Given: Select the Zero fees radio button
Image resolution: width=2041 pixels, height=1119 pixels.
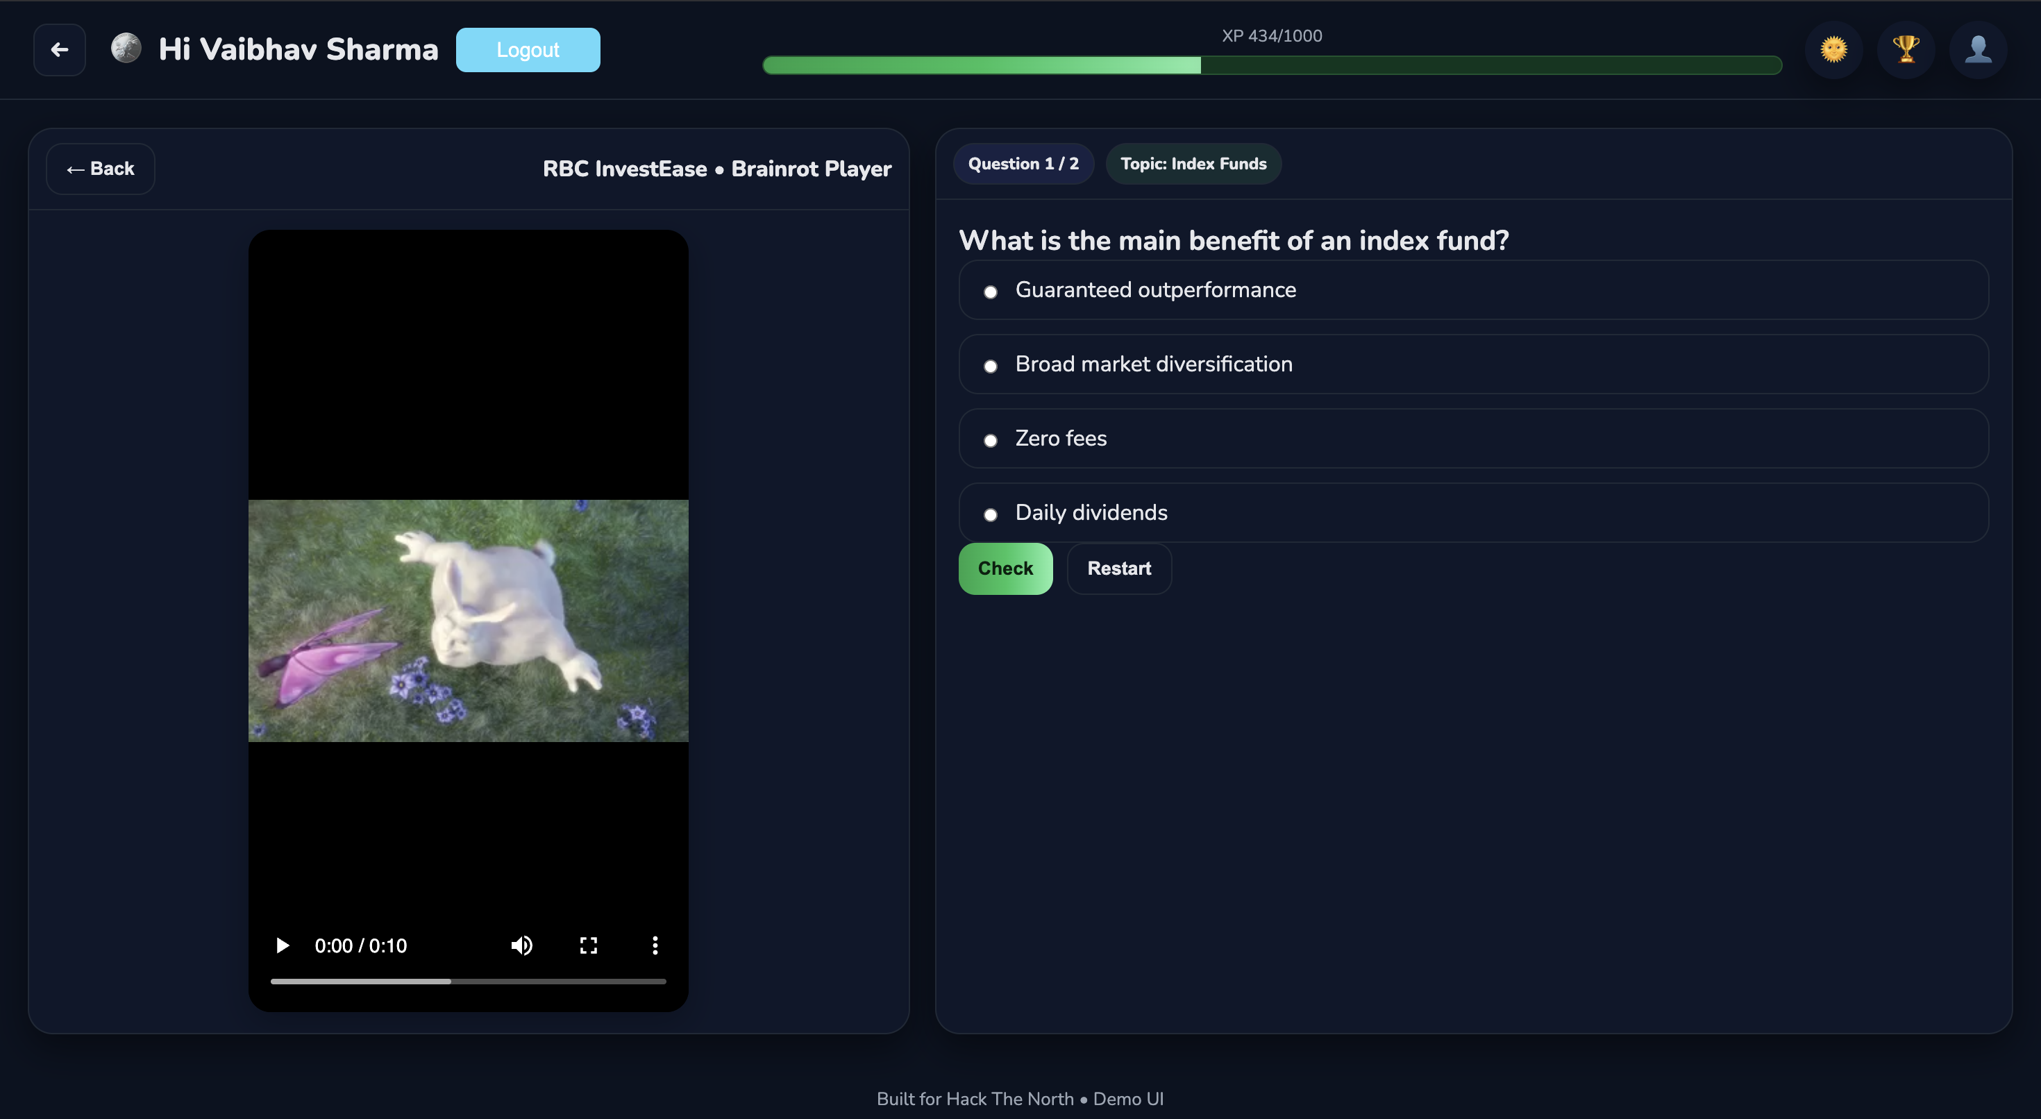Looking at the screenshot, I should click(x=991, y=440).
